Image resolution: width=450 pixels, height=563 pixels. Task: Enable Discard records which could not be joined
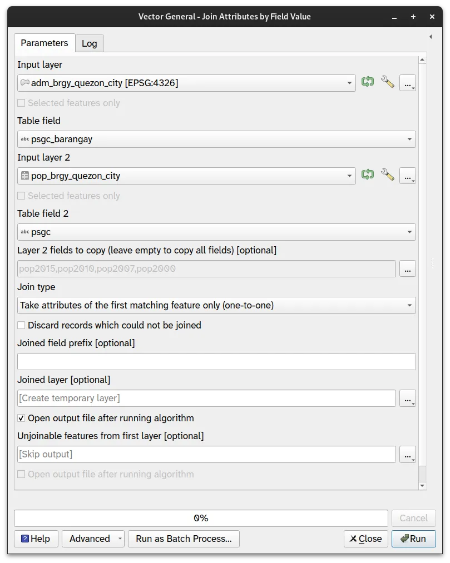21,325
